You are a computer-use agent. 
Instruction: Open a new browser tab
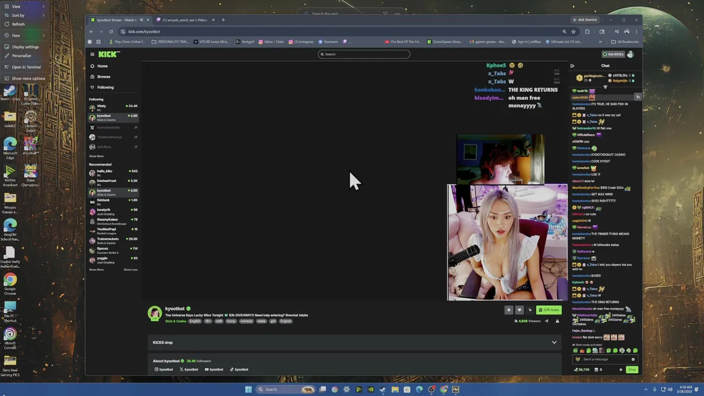[223, 20]
